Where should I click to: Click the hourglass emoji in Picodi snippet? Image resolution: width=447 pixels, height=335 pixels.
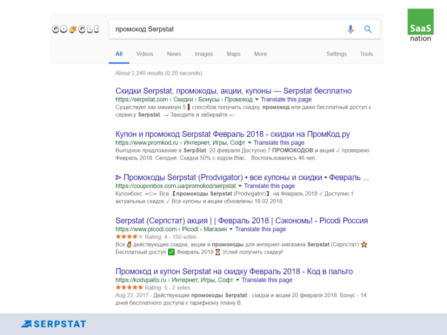tap(217, 252)
